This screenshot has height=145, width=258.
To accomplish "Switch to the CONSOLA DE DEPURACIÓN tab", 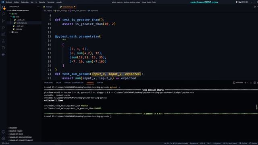I will pyautogui.click(x=74, y=83).
